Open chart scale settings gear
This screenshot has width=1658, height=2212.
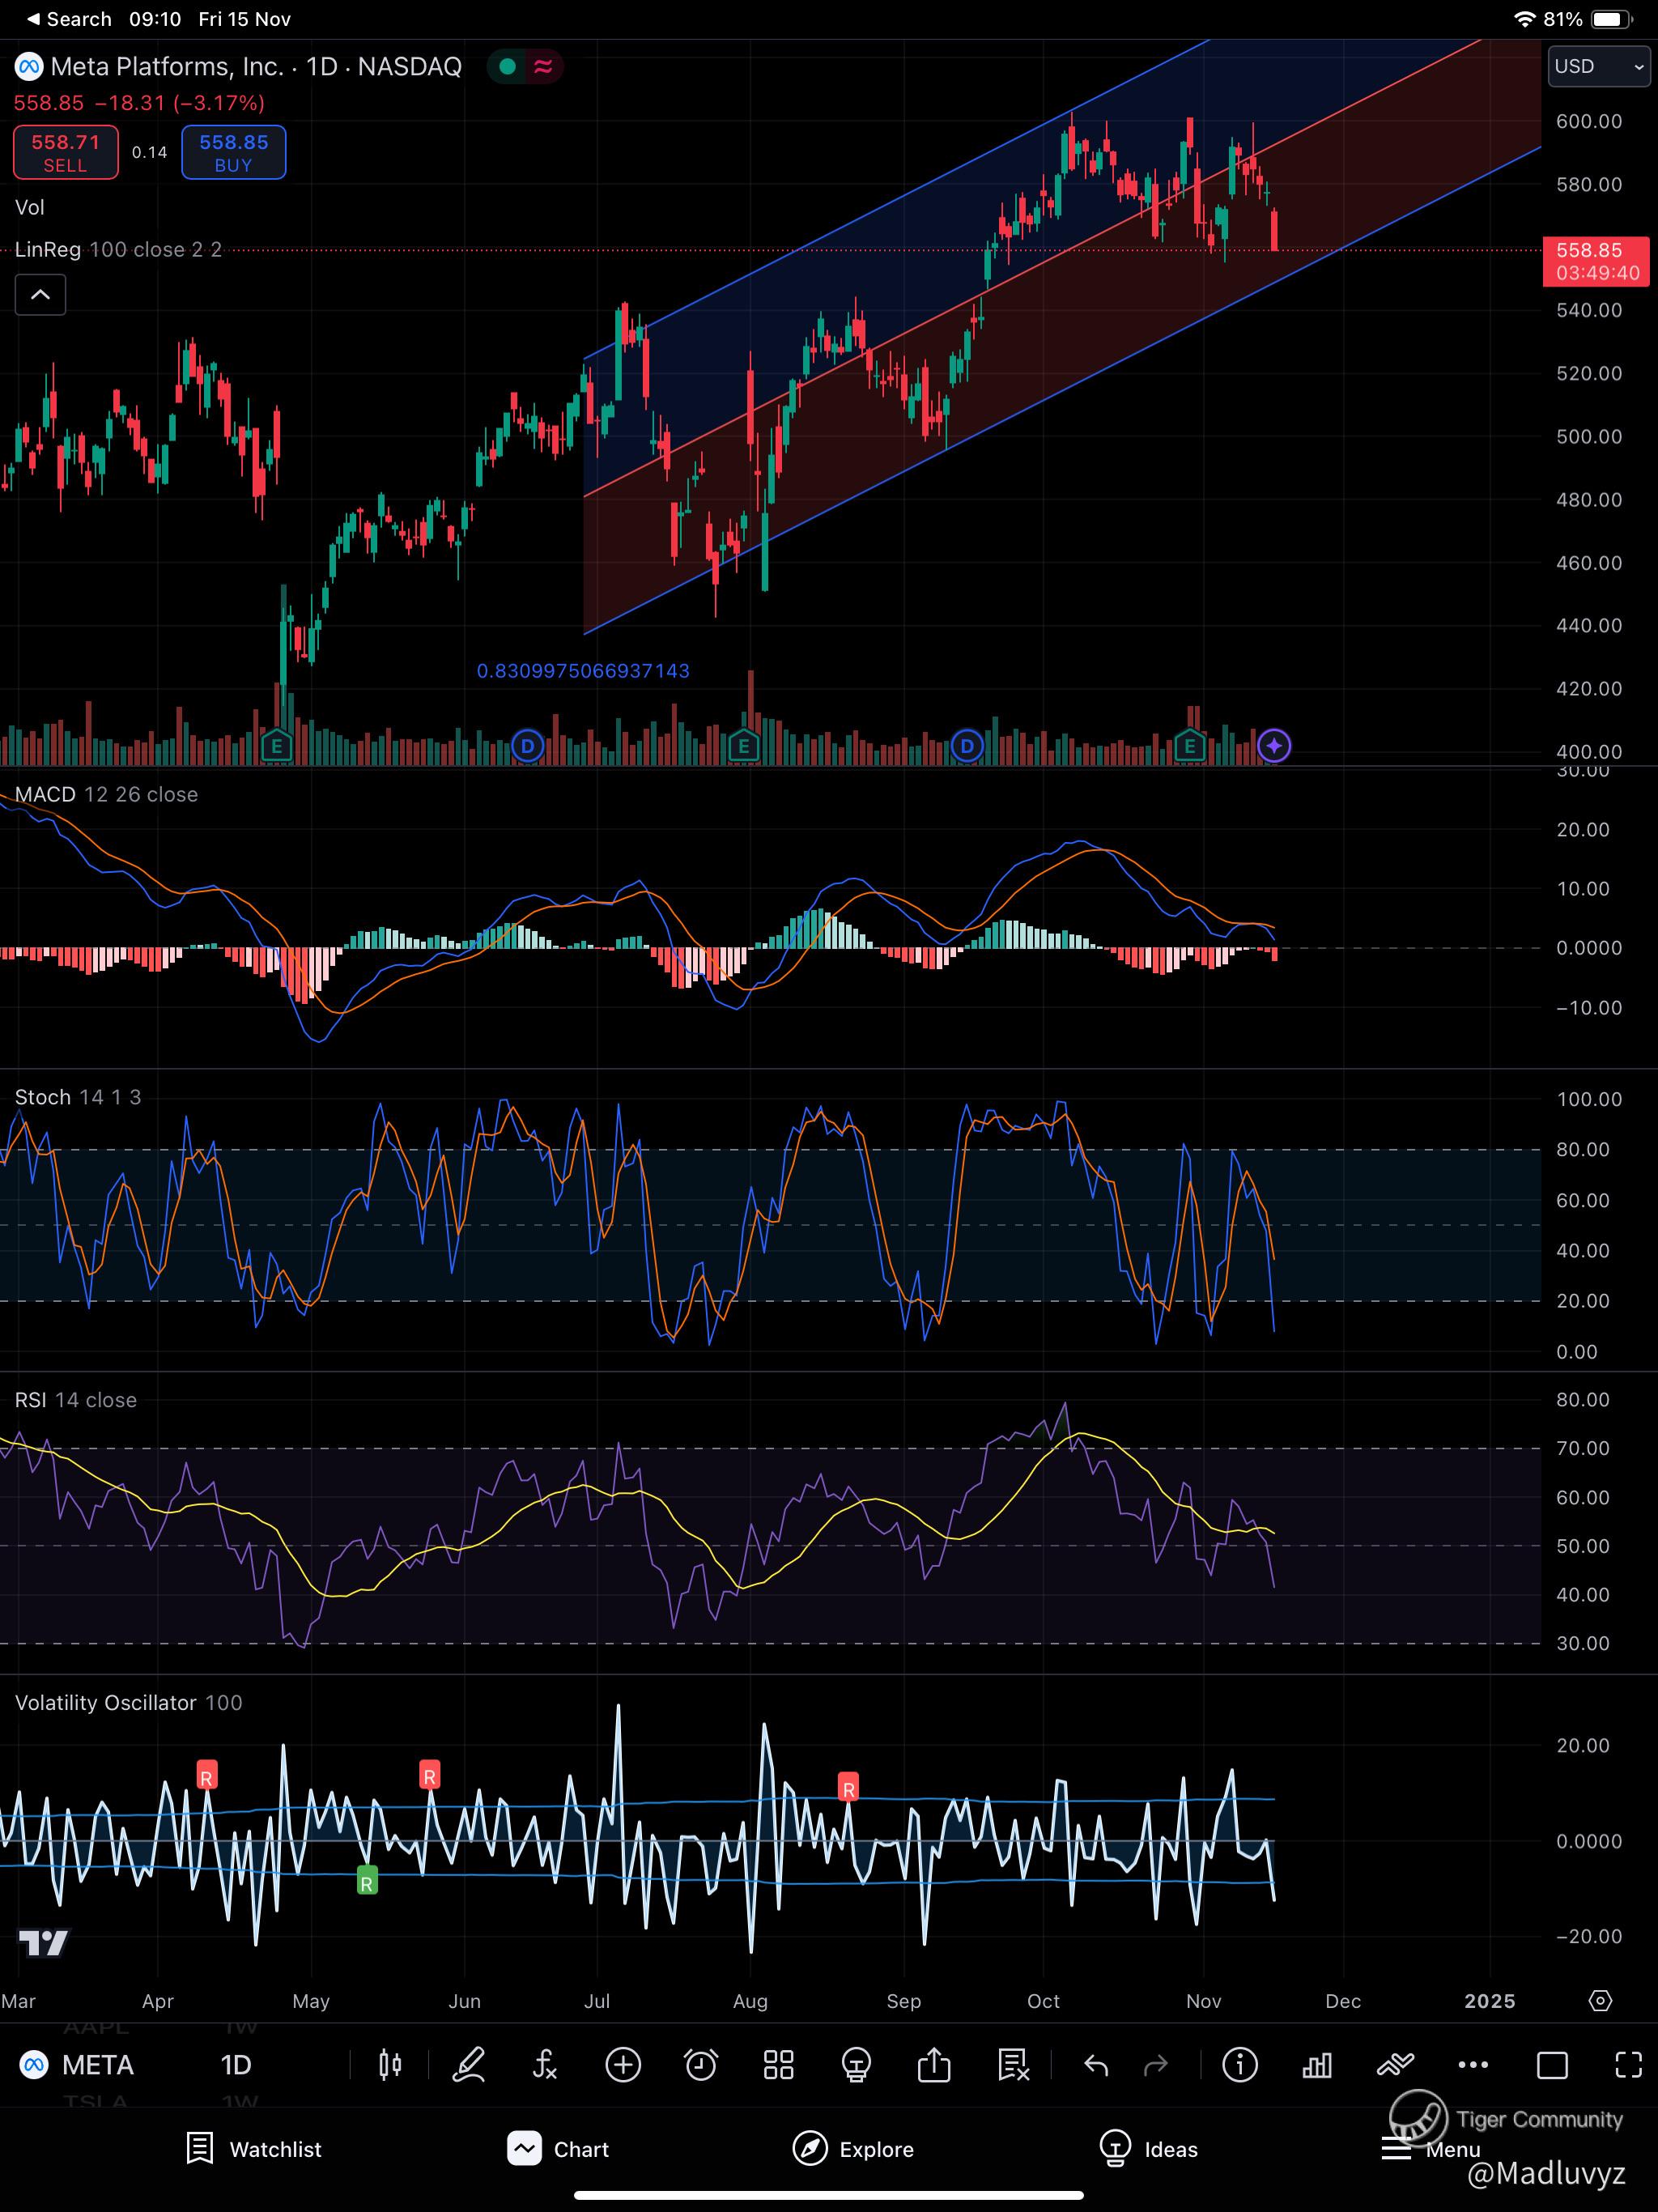(x=1600, y=2001)
